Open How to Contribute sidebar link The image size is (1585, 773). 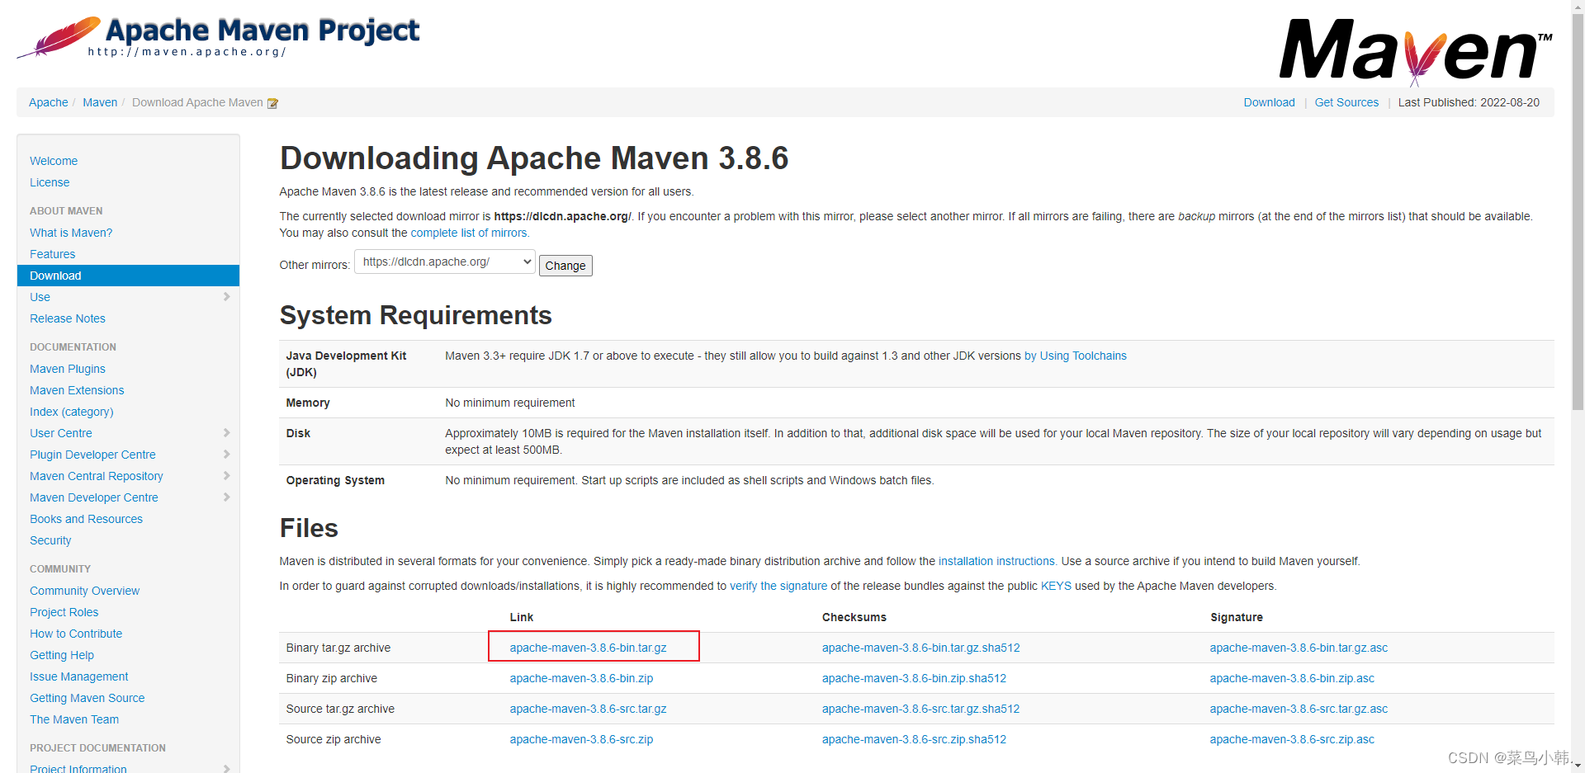(x=76, y=634)
